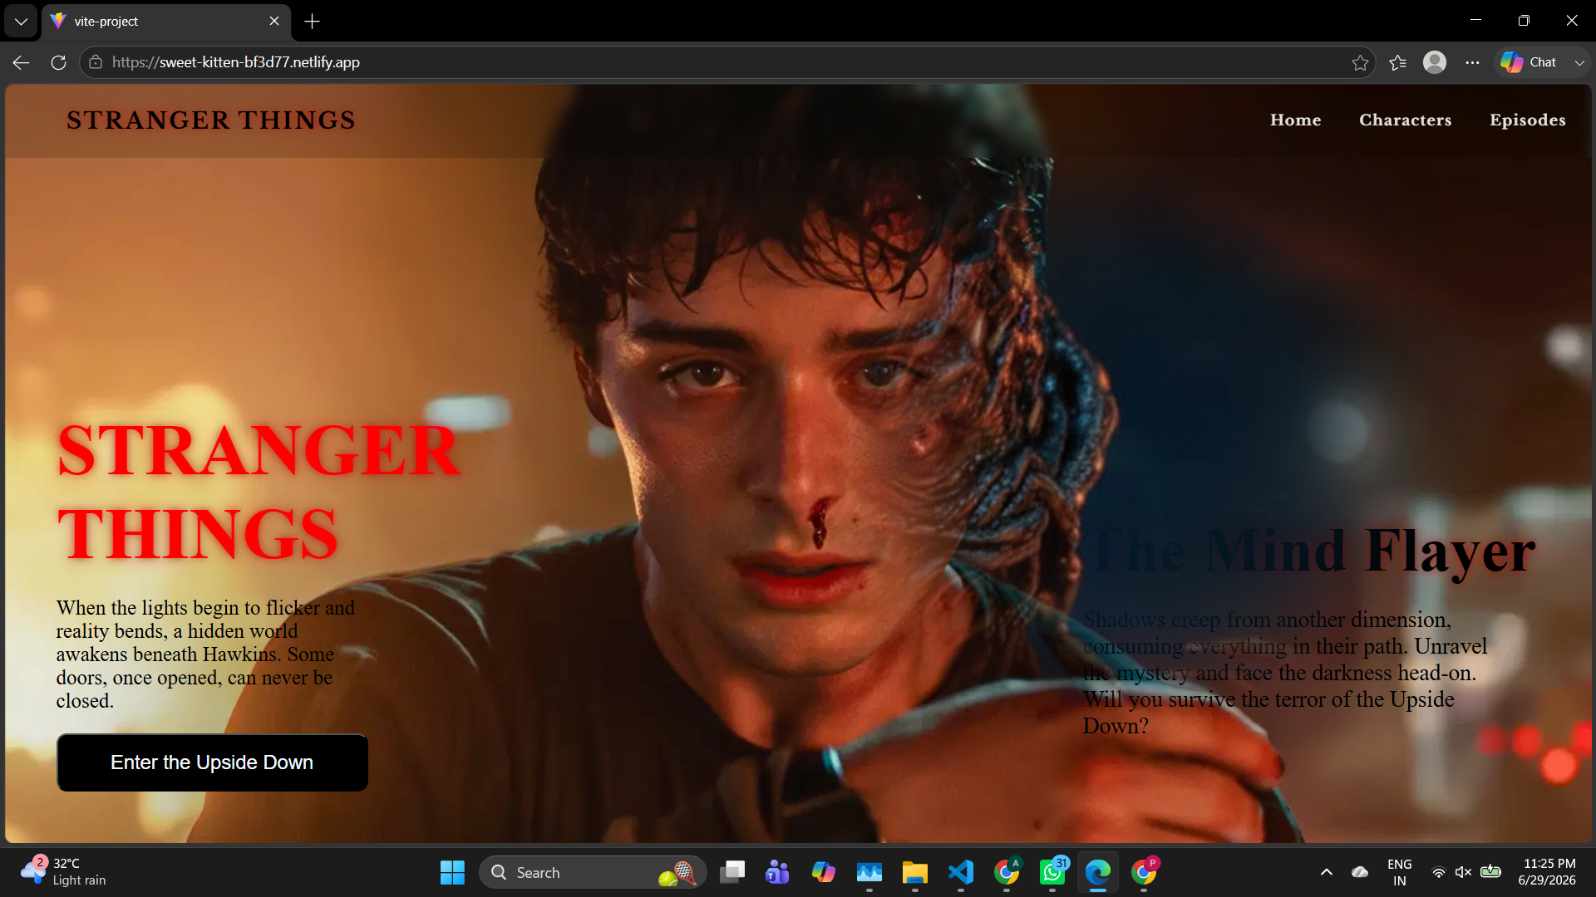Click the big red STRANGER THINGS heading
Image resolution: width=1596 pixels, height=897 pixels.
click(x=259, y=492)
